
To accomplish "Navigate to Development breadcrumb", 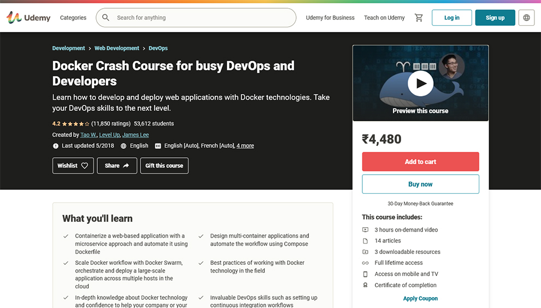I will 68,48.
